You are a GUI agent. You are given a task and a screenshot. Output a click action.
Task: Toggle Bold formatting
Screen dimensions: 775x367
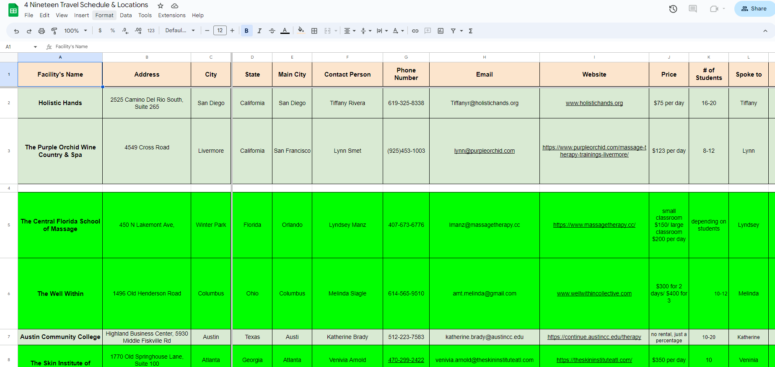click(246, 31)
